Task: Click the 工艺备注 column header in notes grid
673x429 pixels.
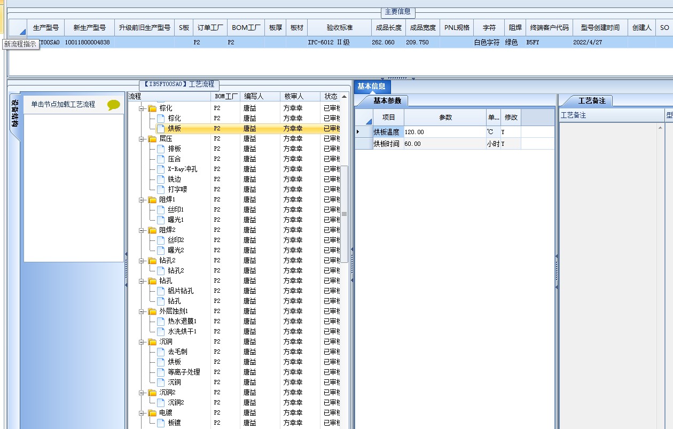Action: pos(612,115)
